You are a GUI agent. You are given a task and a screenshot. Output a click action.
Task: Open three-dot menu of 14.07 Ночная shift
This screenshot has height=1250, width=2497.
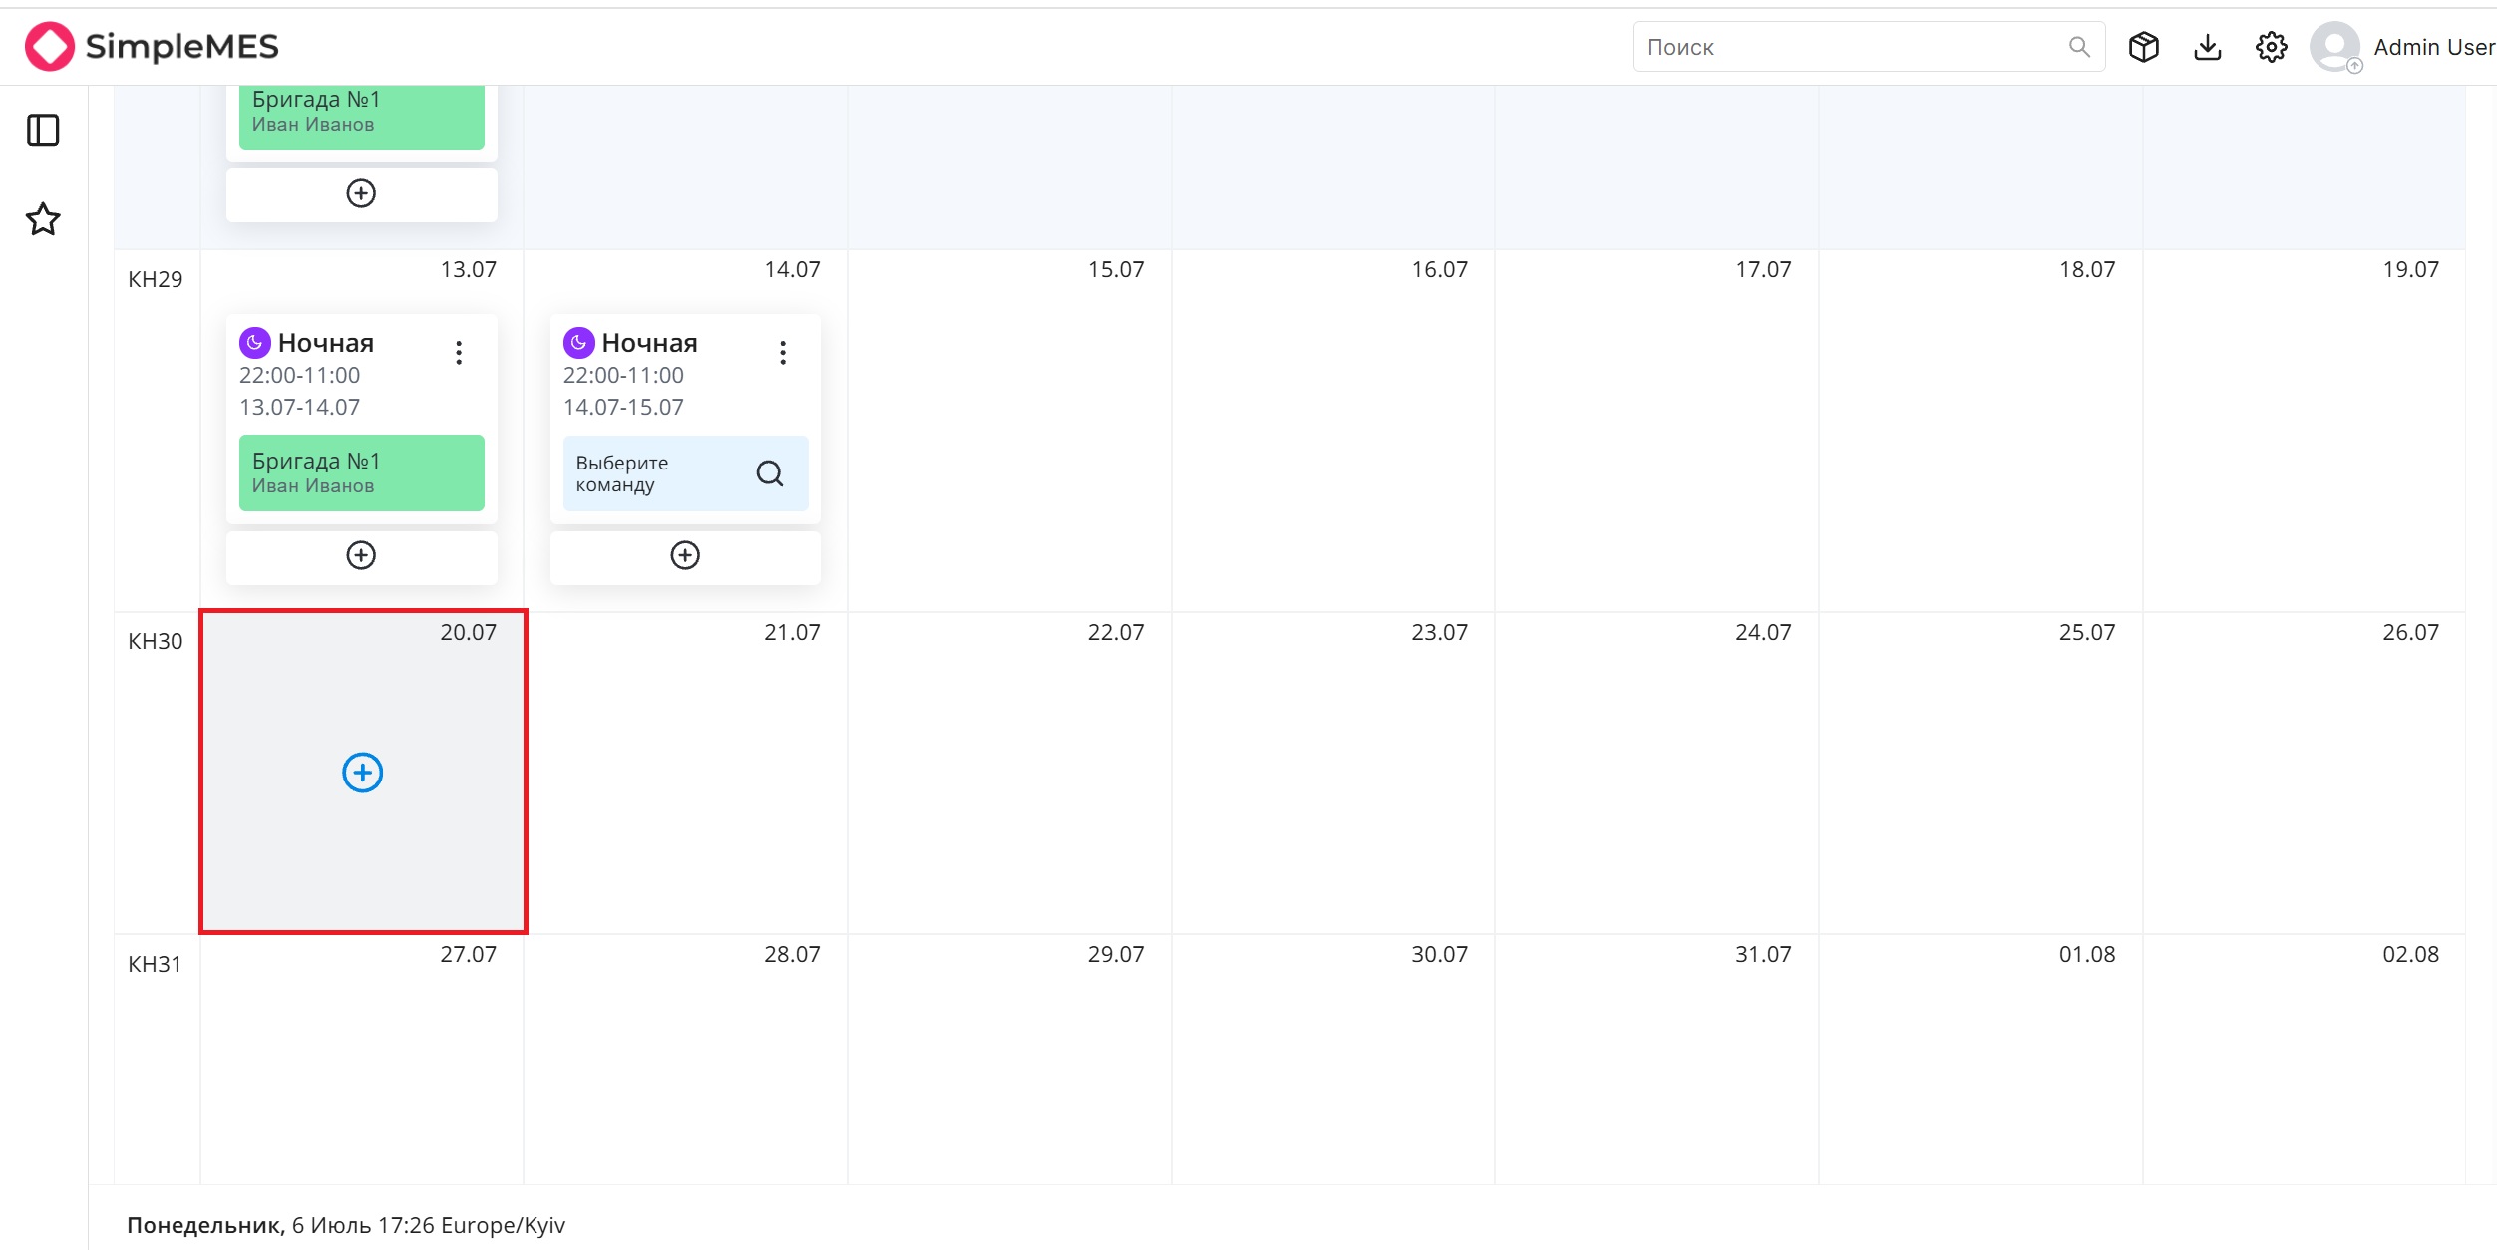tap(783, 353)
